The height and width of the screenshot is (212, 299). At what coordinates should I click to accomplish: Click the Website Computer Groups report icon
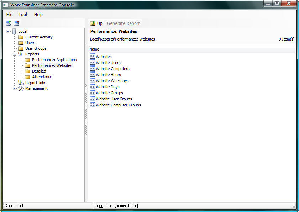tap(93, 105)
